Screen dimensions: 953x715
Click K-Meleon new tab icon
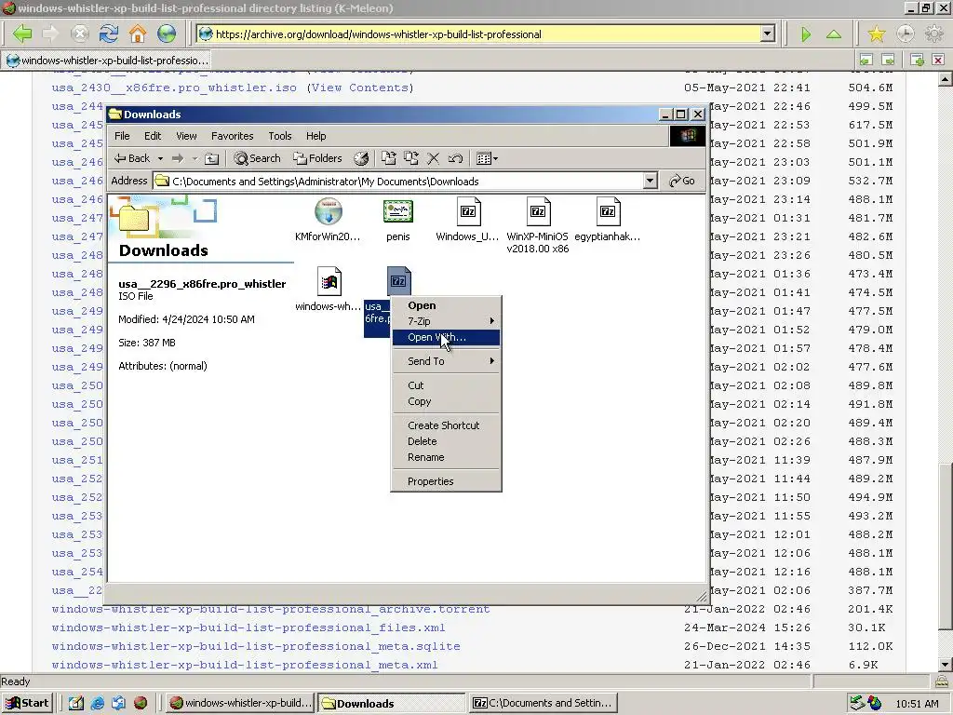click(x=917, y=60)
